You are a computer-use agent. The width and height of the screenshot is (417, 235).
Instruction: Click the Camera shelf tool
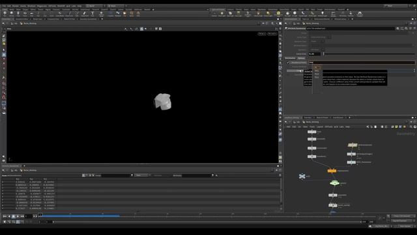(214, 14)
